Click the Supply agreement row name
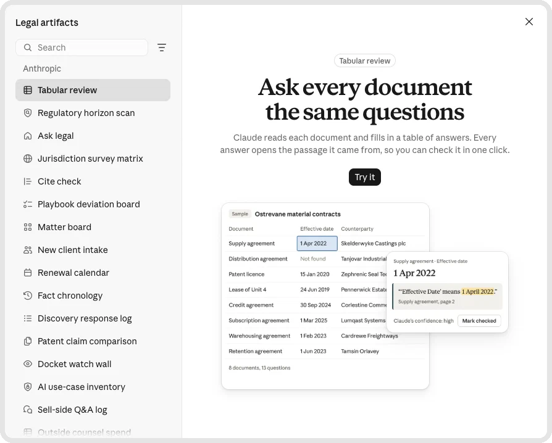Viewport: 552px width, 443px height. (252, 244)
